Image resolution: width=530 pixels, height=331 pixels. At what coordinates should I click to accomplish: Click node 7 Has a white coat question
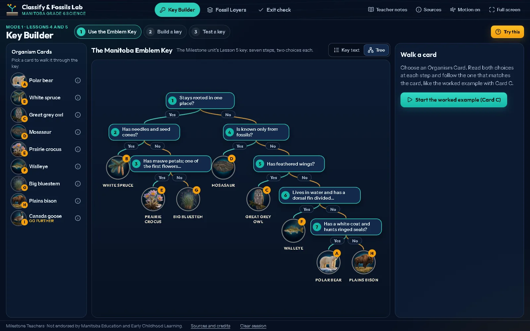coord(346,227)
